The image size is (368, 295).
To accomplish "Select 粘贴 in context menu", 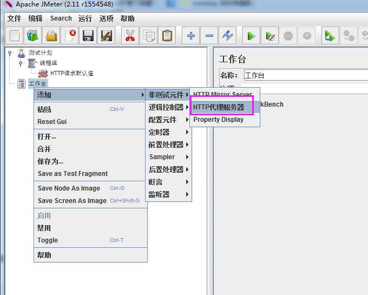I will 90,109.
